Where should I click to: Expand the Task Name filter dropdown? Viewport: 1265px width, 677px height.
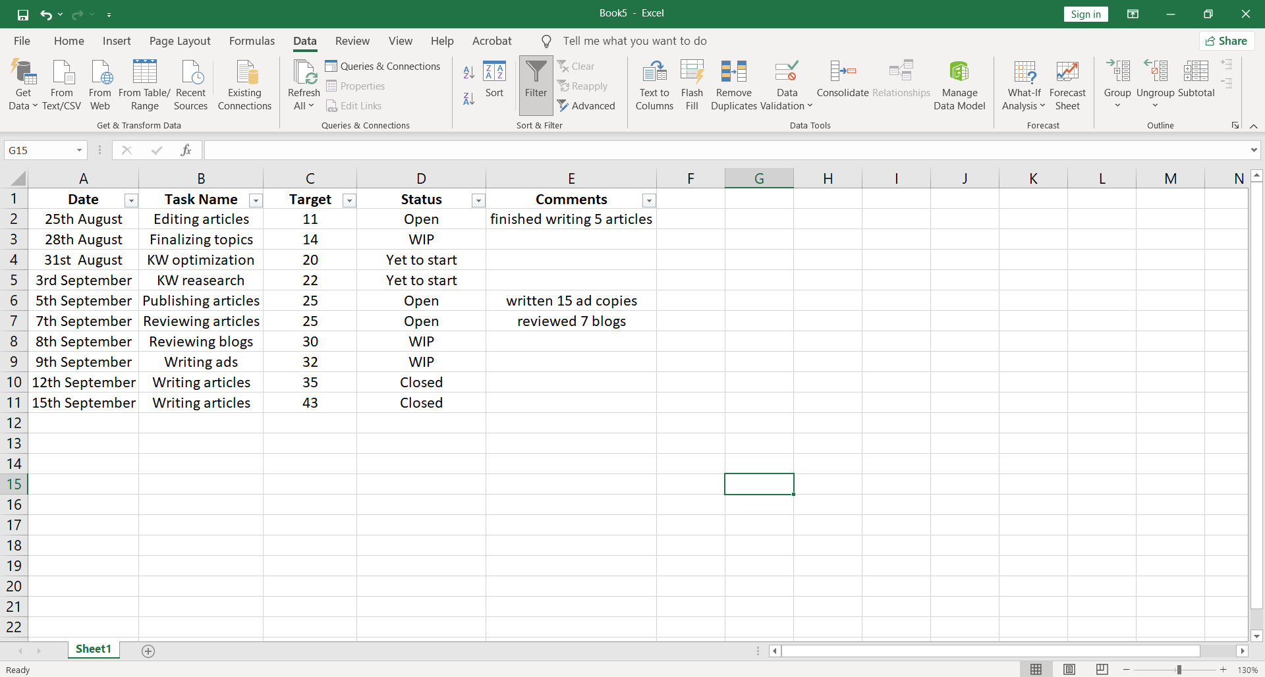pos(256,201)
